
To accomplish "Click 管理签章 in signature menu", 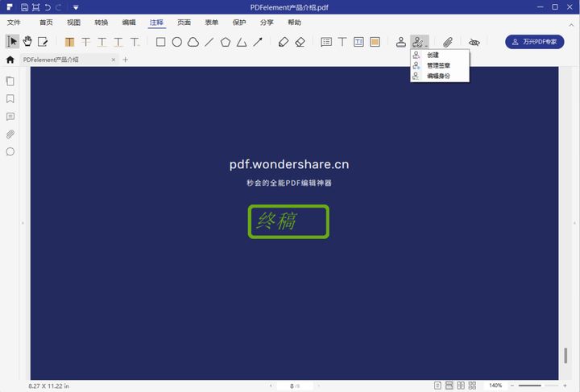I will click(x=440, y=65).
